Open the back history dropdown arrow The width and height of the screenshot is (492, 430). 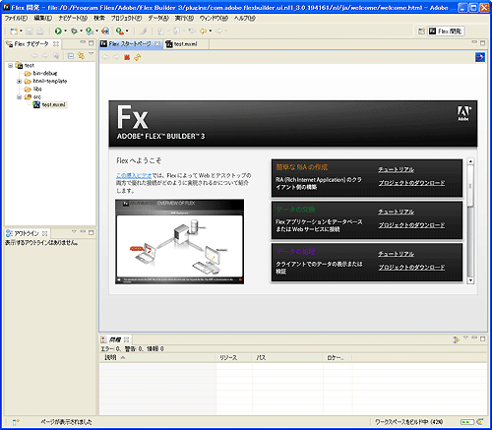point(211,31)
